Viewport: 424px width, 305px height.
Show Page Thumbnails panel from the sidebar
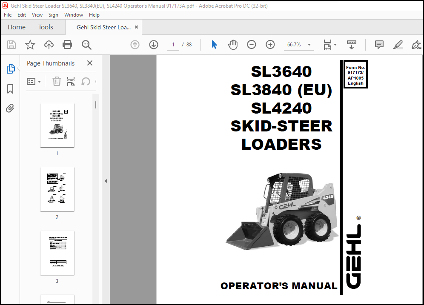coord(10,69)
